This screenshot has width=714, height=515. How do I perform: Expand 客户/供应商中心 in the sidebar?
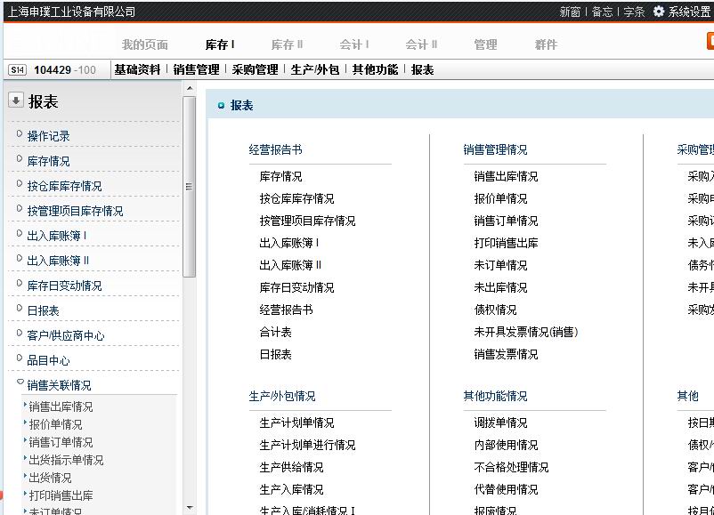click(20, 334)
